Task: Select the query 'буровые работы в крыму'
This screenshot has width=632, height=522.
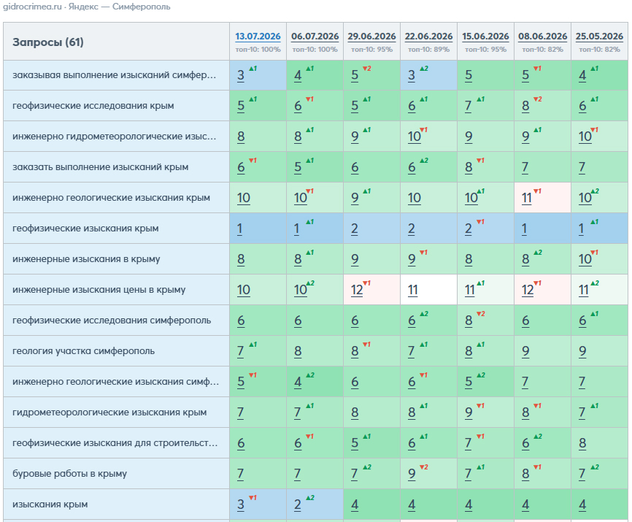Action: click(70, 473)
